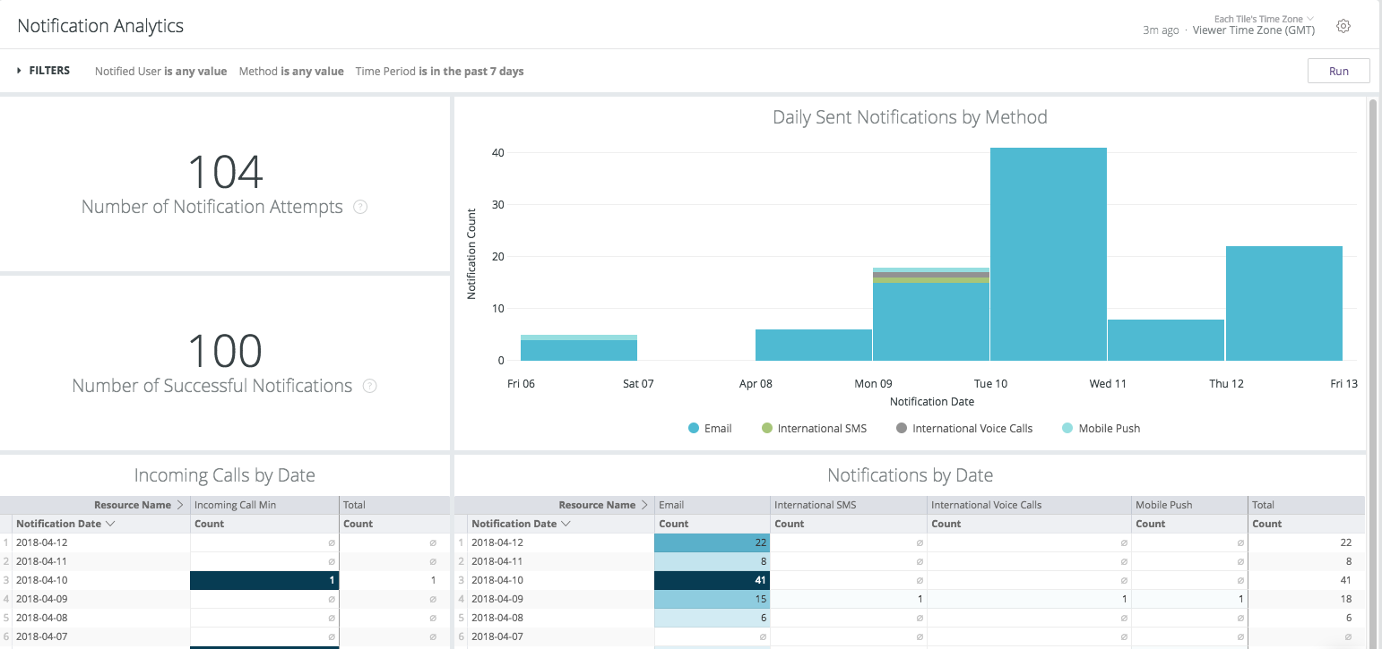The width and height of the screenshot is (1382, 649).
Task: Click Resource Name pivot arrow in Notifications table
Action: tap(644, 505)
